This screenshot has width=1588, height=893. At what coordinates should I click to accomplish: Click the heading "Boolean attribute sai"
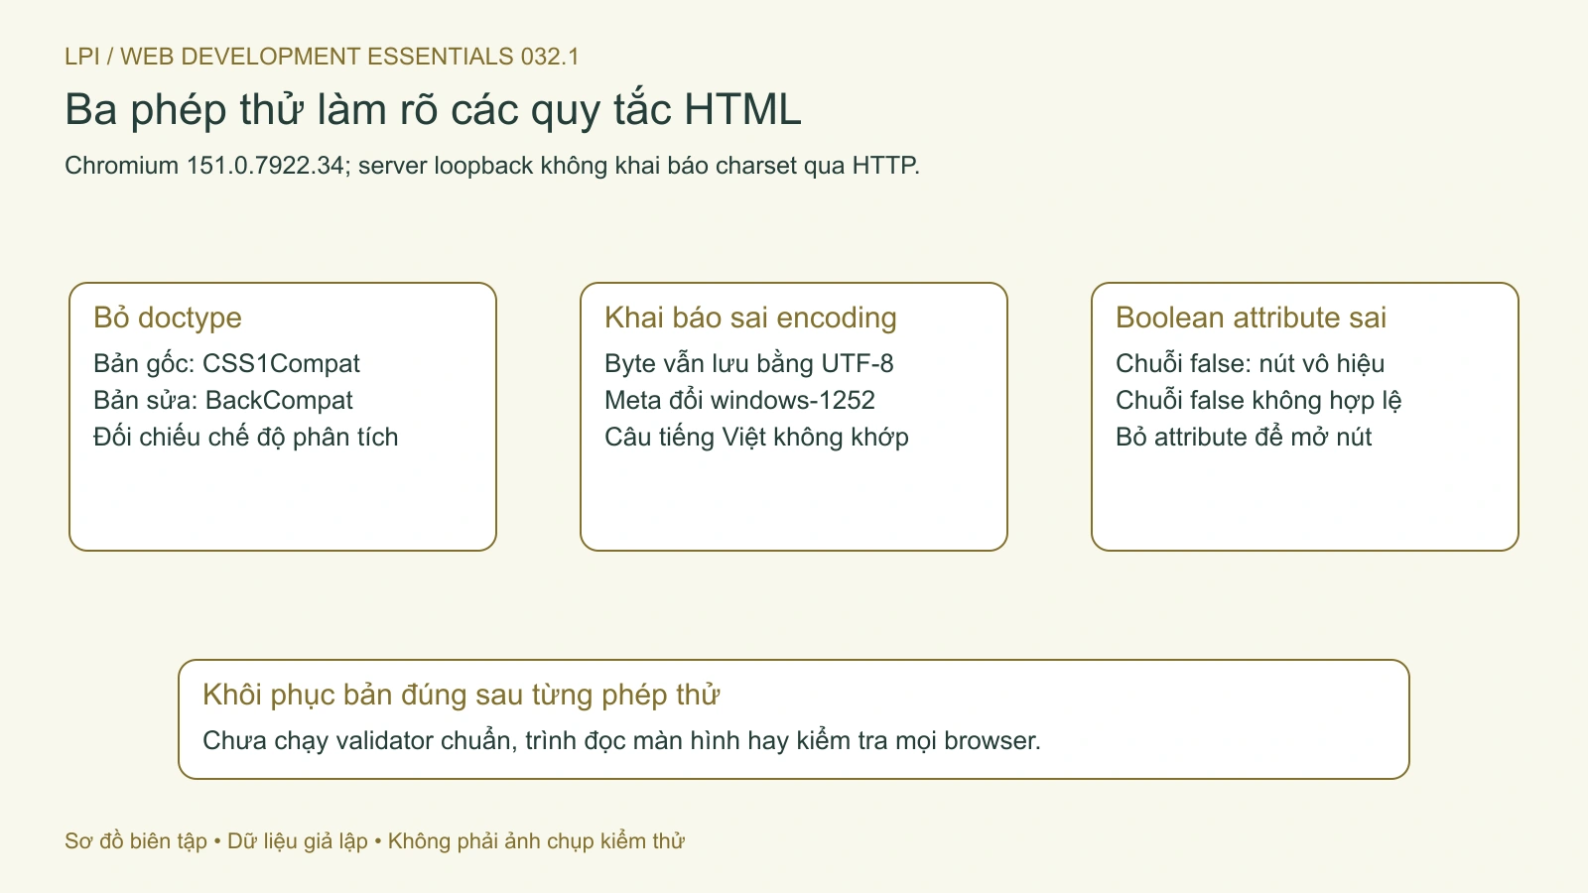pyautogui.click(x=1251, y=318)
